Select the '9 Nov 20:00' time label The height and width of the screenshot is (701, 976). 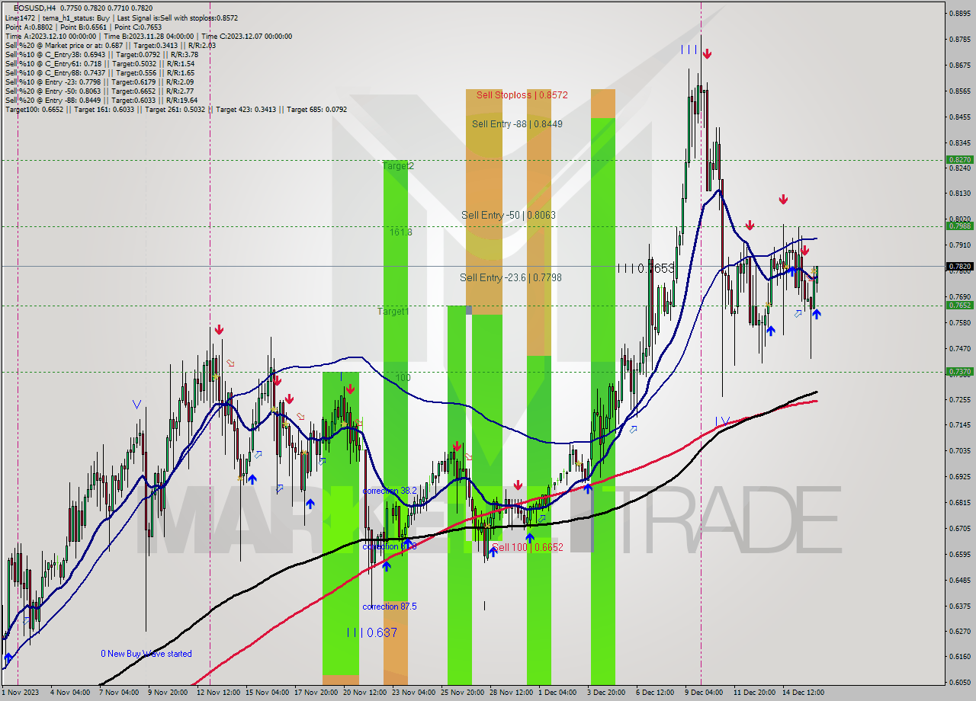[169, 693]
